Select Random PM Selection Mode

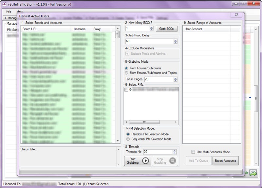(128, 134)
